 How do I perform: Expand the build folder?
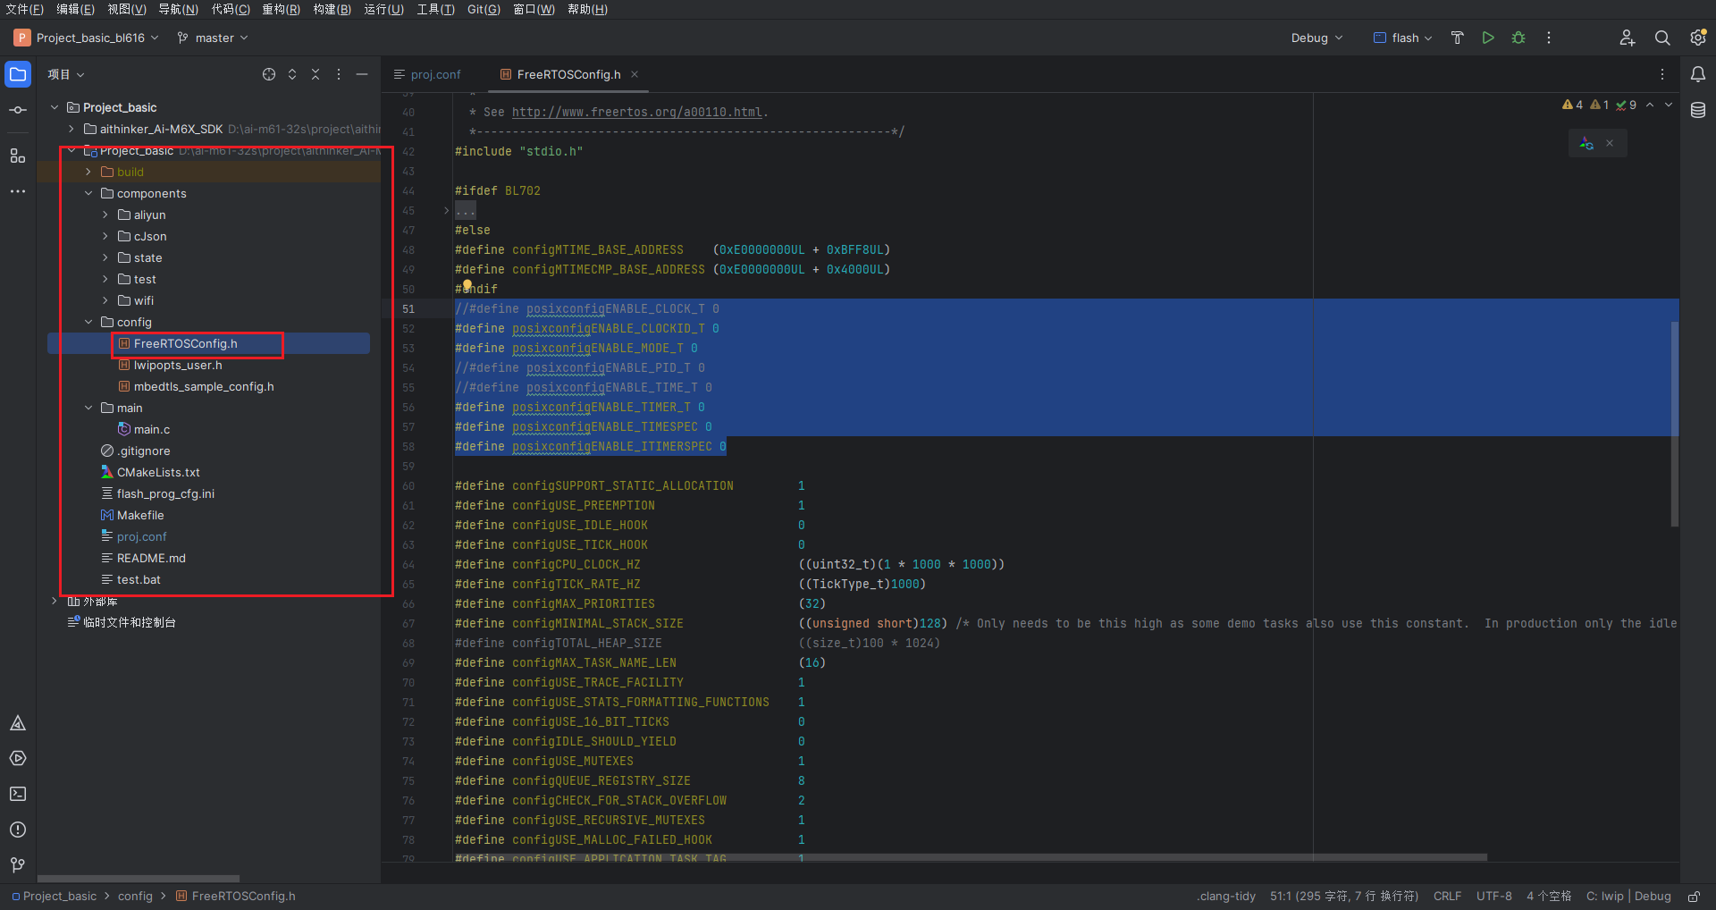pyautogui.click(x=88, y=172)
